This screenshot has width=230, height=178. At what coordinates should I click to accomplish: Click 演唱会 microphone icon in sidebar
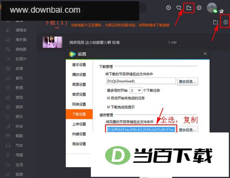pyautogui.click(x=8, y=30)
